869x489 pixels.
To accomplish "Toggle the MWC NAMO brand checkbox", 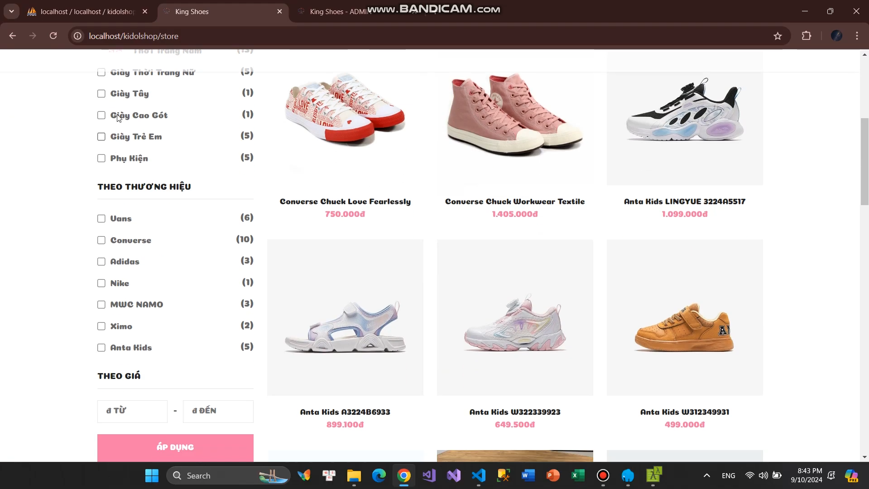I will tap(101, 305).
